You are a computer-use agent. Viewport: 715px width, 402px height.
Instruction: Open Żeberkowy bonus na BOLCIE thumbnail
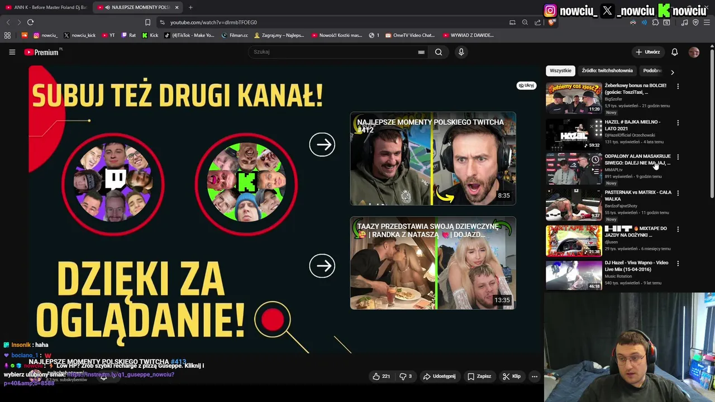(574, 98)
